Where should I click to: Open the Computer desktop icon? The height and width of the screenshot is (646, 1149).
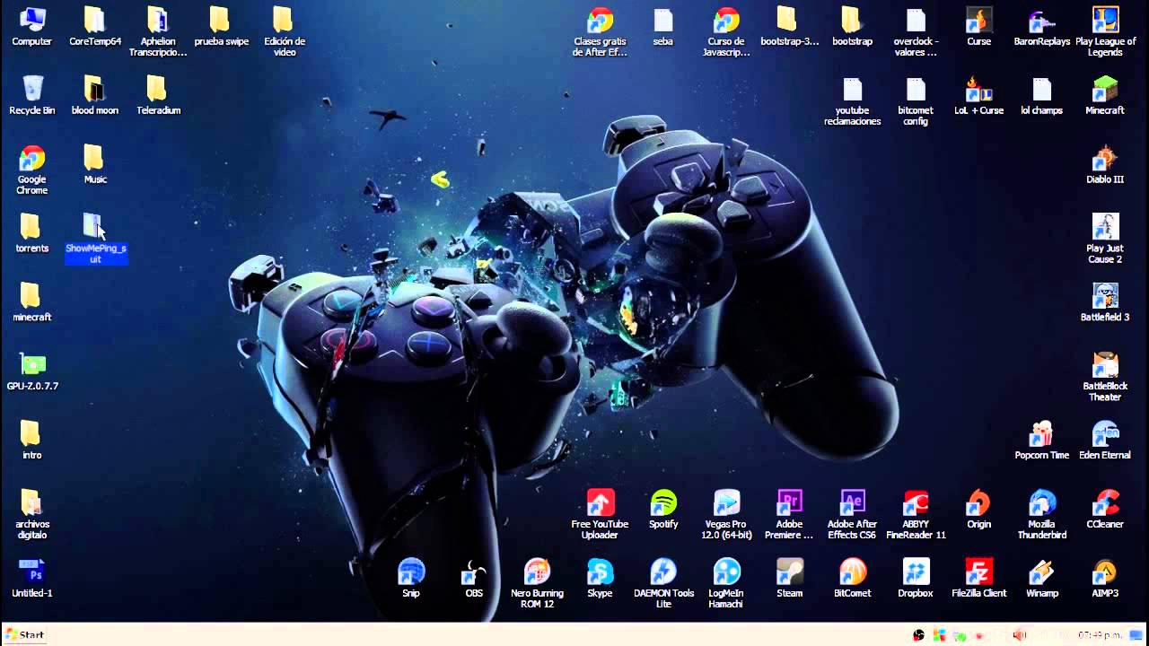pos(31,27)
